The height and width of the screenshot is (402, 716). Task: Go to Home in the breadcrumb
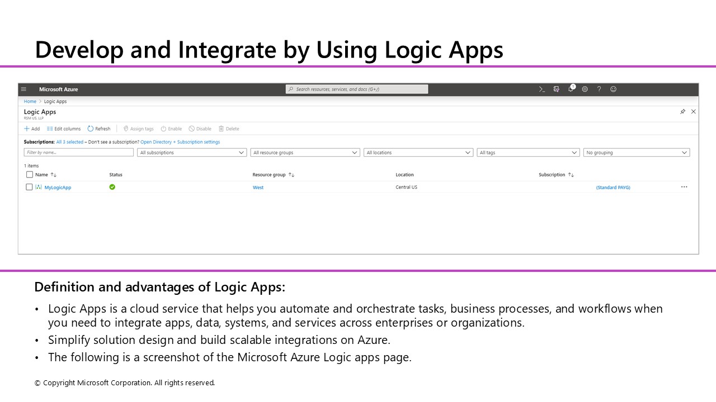coord(30,102)
